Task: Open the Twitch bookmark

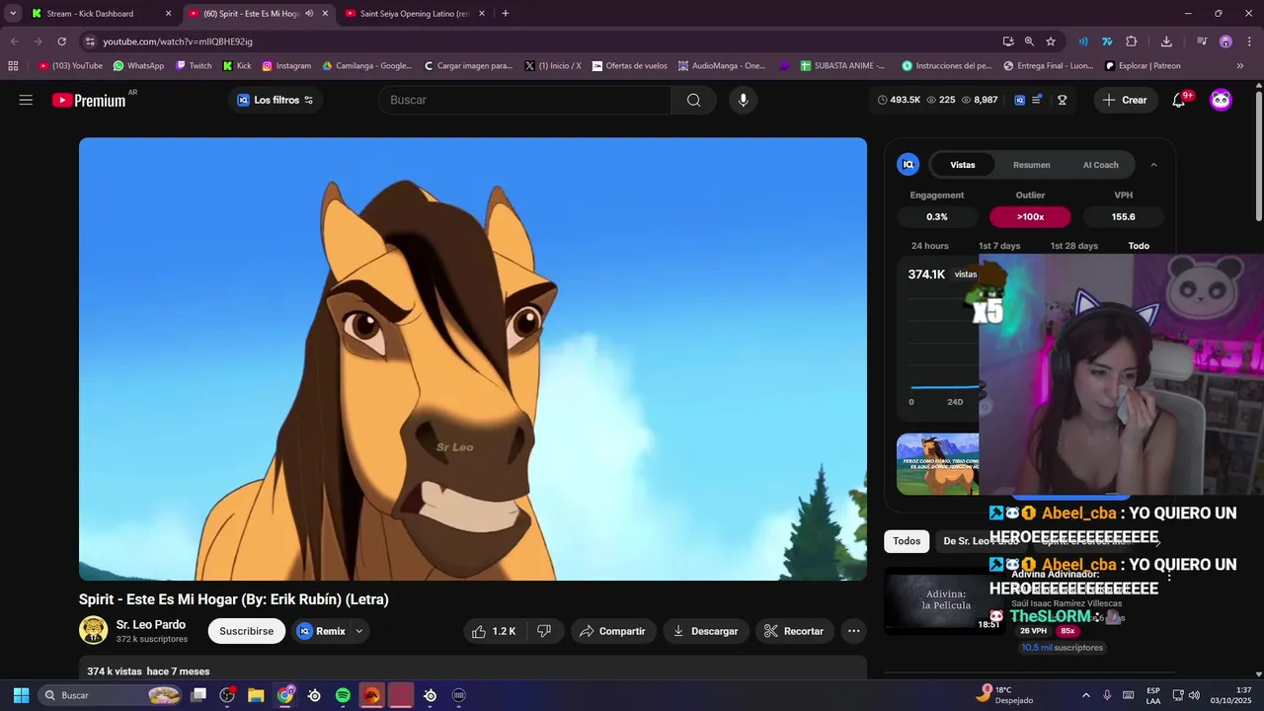Action: point(194,66)
